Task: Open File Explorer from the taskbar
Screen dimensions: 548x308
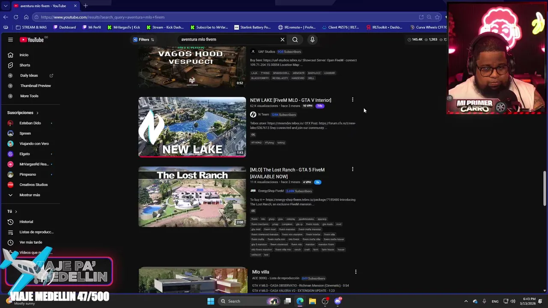Action: (x=313, y=301)
